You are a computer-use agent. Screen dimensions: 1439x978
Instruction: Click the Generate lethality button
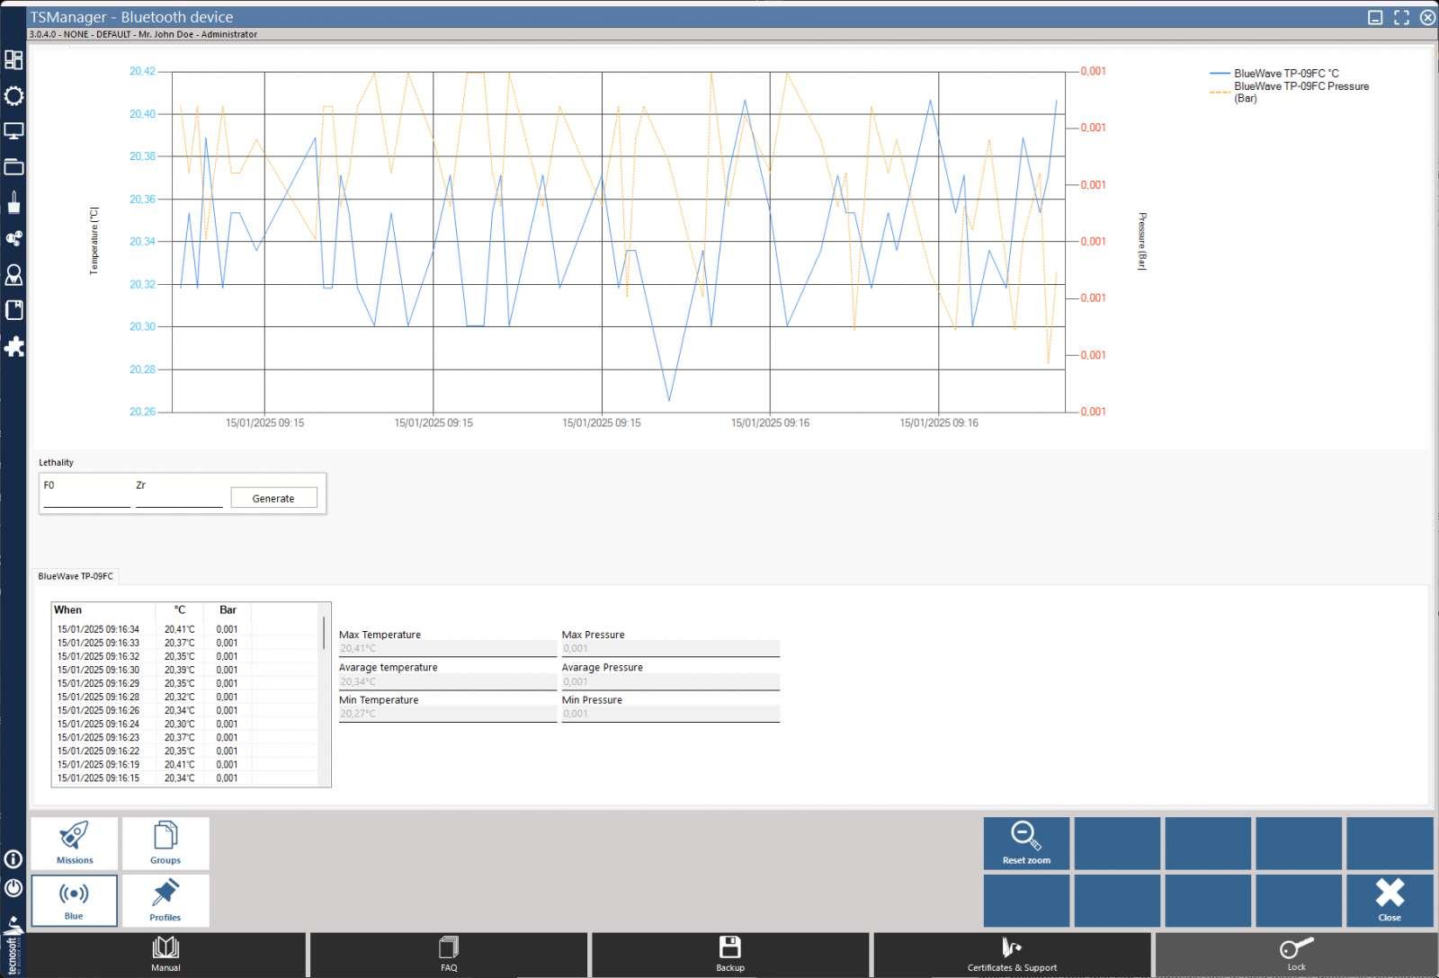(273, 497)
